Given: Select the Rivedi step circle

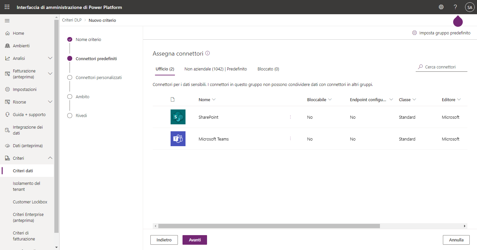Looking at the screenshot, I should tap(70, 116).
